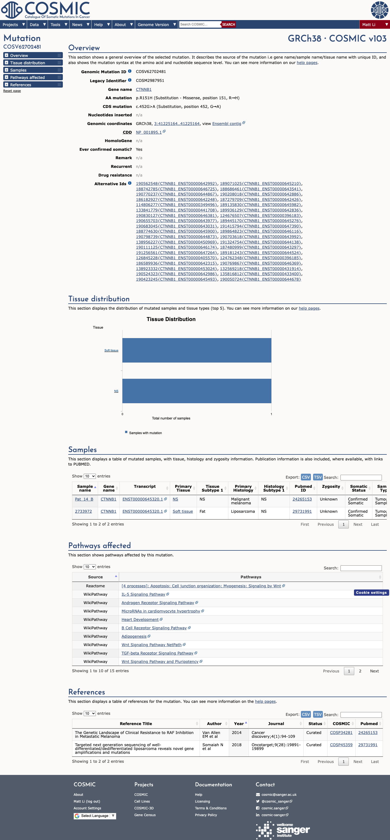
Task: Jump to Pathways affected from the sidebar
Action: click(x=27, y=77)
